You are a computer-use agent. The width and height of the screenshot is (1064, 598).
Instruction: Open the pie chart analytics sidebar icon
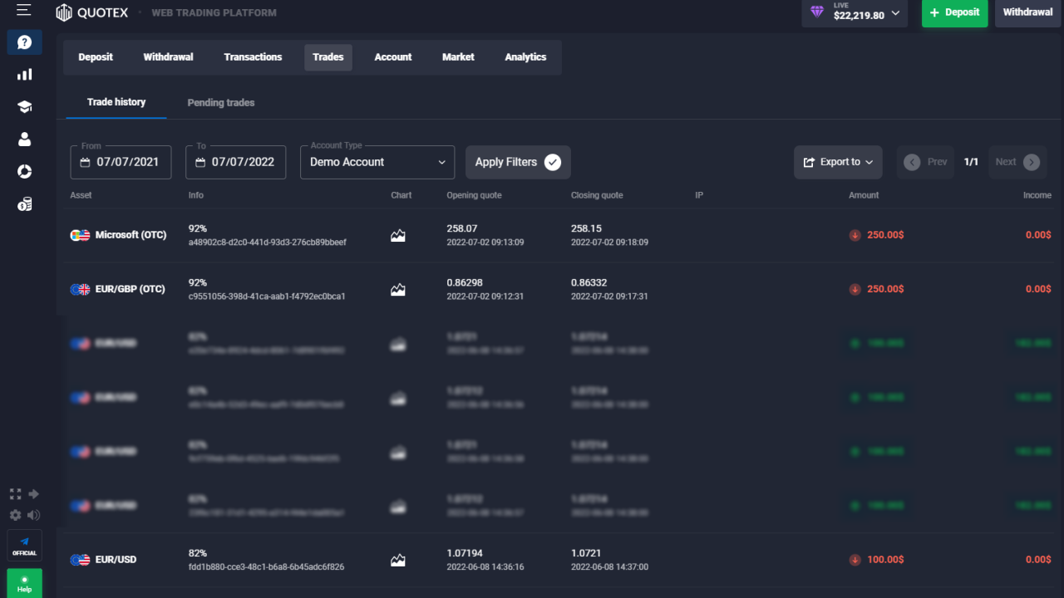tap(24, 171)
